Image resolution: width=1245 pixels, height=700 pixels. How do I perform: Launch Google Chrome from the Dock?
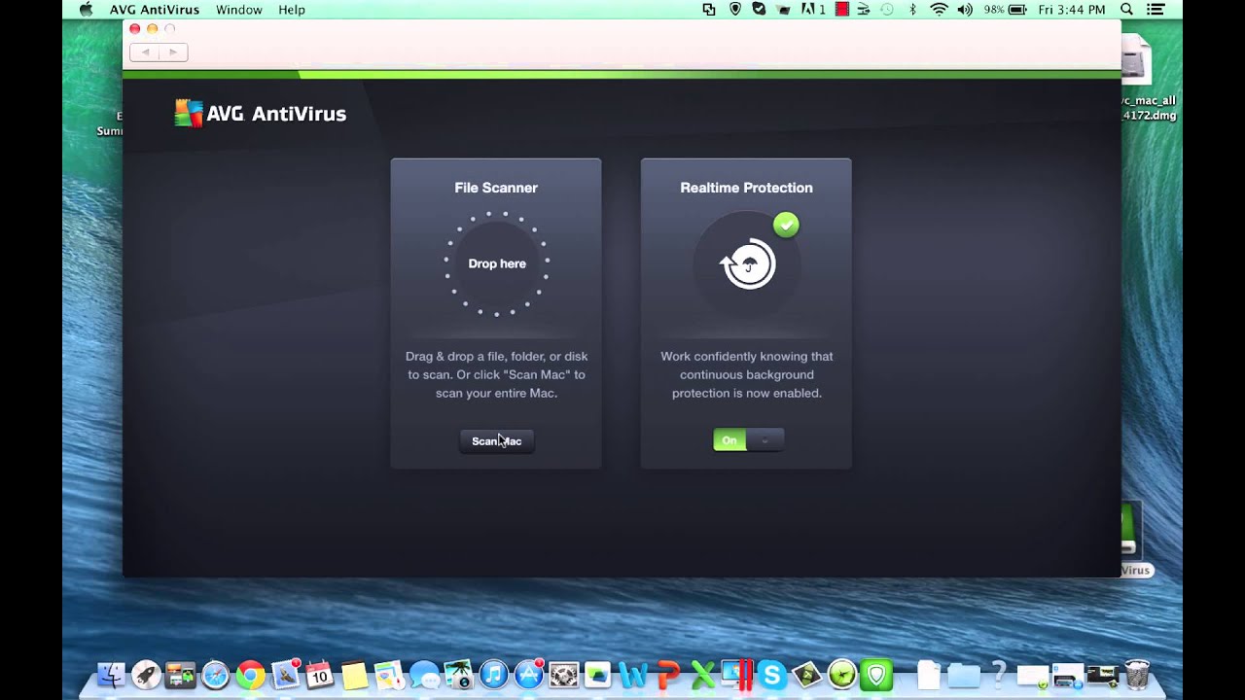250,675
